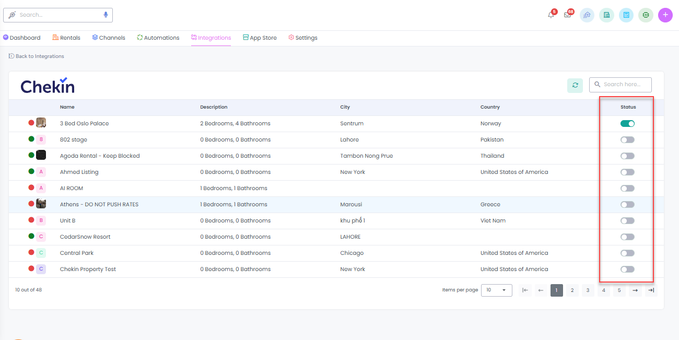Click the green refresh button near Chekin search

575,85
